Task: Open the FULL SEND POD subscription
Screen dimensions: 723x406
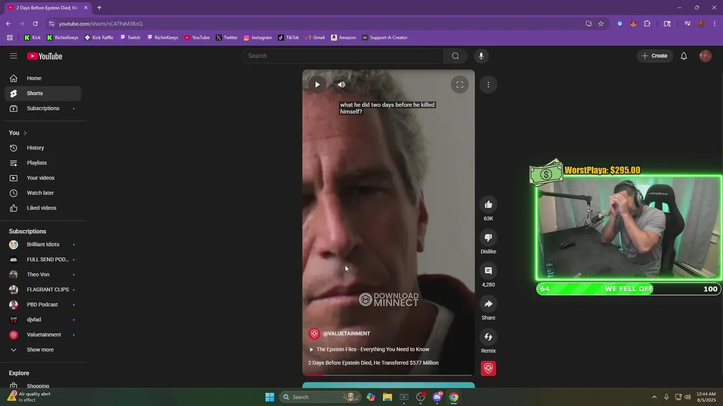Action: tap(43, 259)
